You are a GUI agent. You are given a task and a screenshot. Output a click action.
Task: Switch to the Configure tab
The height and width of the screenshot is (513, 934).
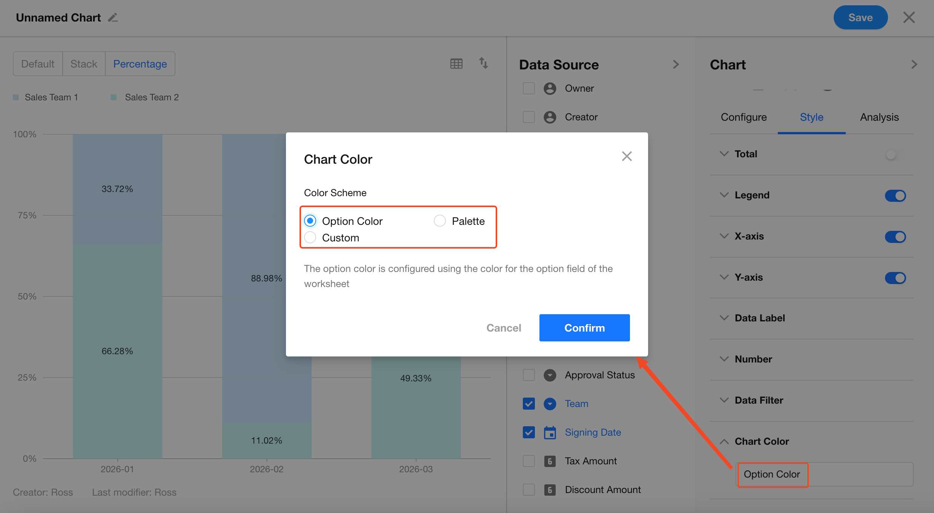(744, 117)
